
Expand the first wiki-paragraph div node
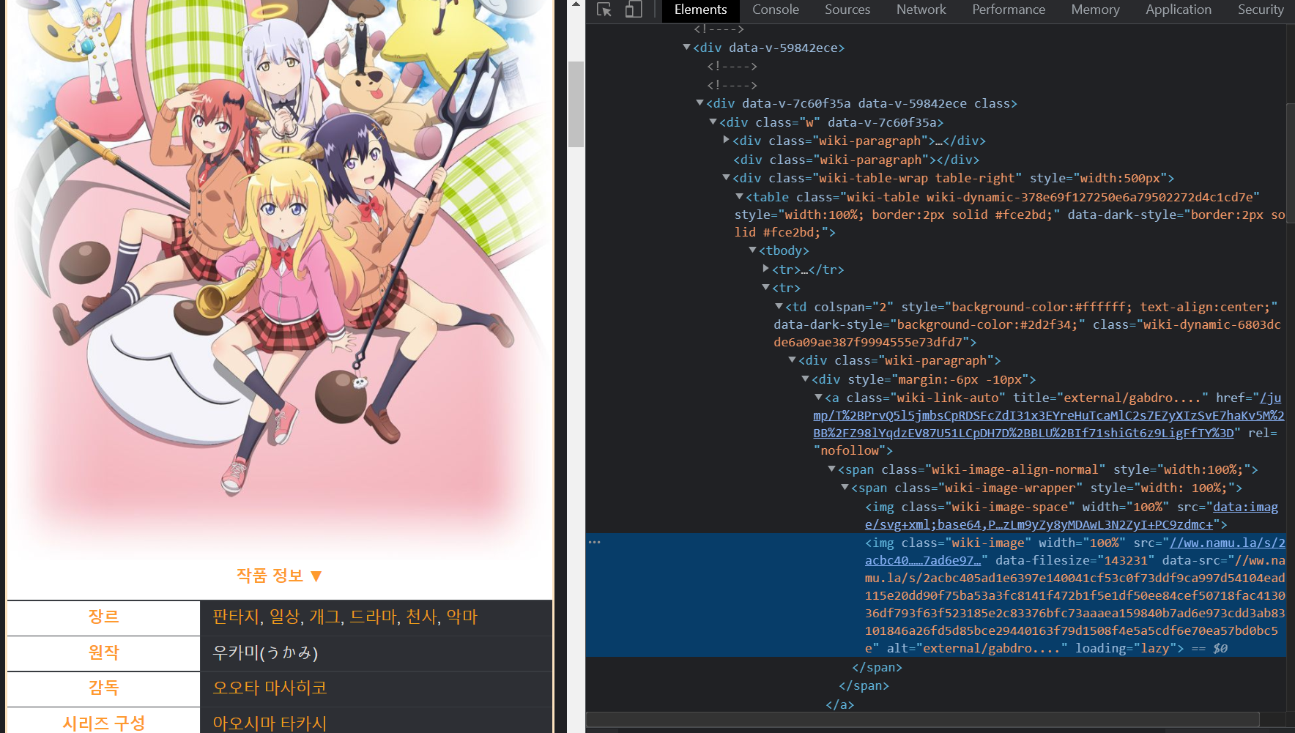[727, 140]
